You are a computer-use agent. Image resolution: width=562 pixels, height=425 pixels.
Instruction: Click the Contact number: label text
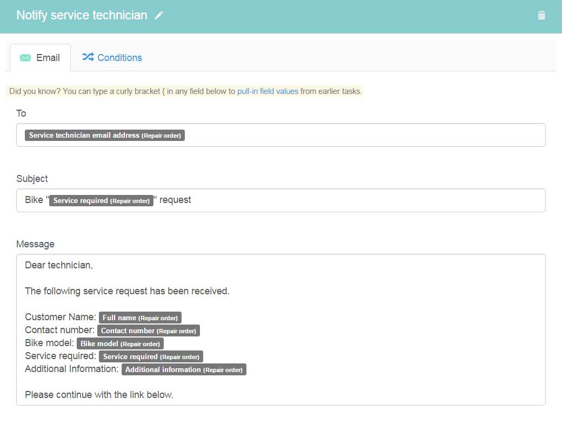59,330
